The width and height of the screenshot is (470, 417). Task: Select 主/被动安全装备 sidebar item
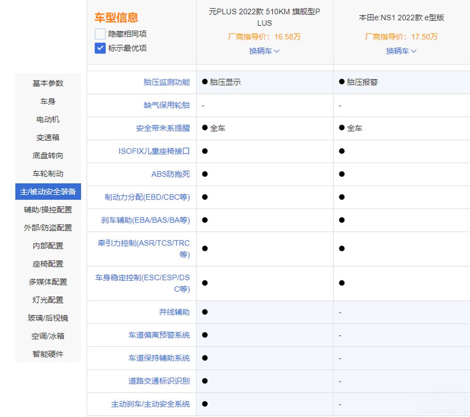click(48, 192)
